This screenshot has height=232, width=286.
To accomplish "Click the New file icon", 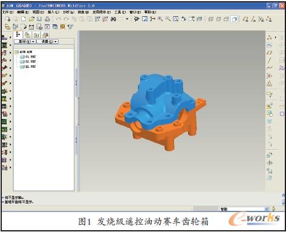I will 24,19.
